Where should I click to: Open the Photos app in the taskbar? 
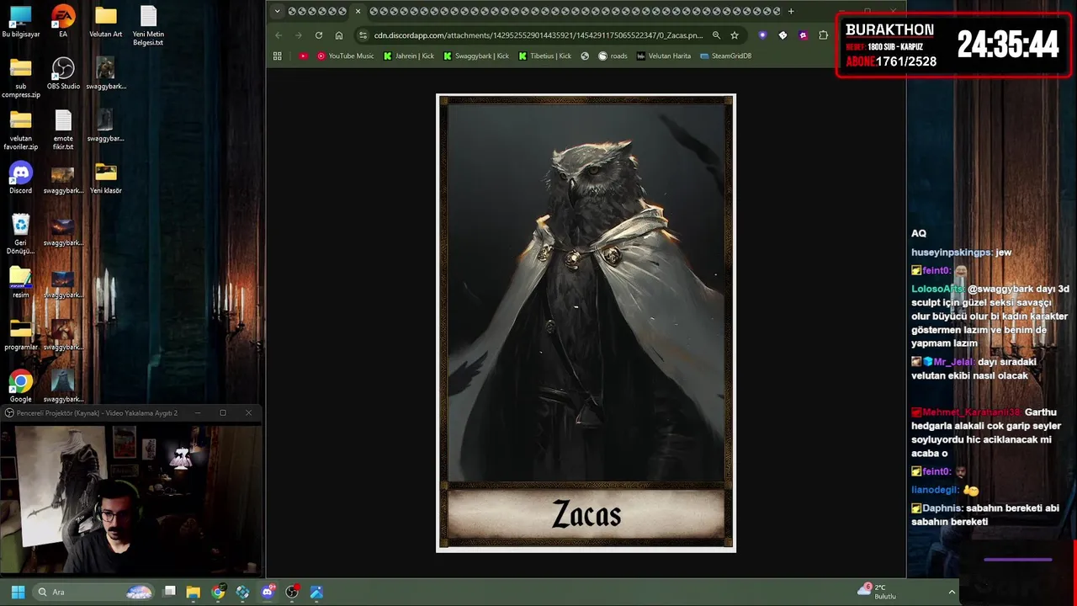click(x=316, y=592)
